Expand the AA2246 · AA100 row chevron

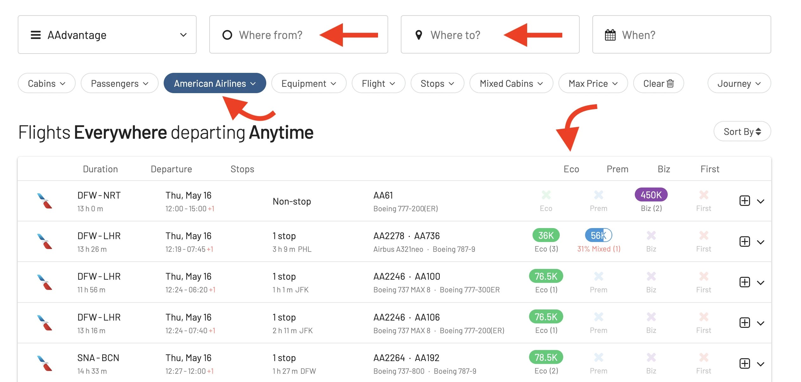coord(760,283)
